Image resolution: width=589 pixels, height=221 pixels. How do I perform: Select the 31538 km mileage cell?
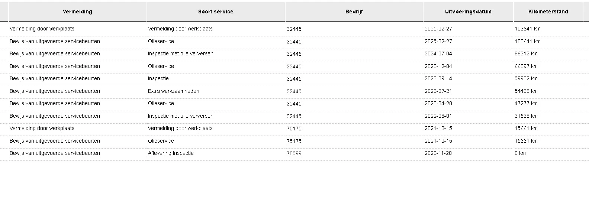pyautogui.click(x=526, y=116)
